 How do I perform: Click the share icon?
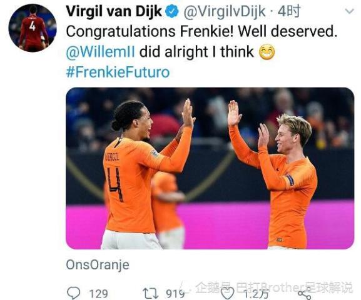(x=304, y=294)
